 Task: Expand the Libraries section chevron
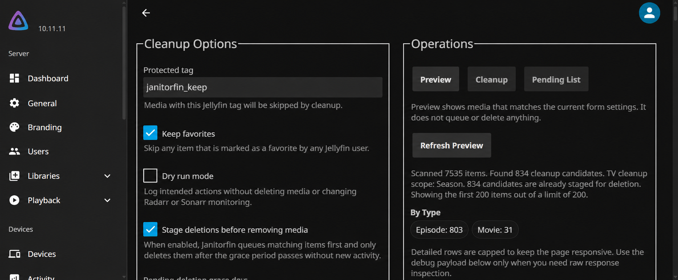pyautogui.click(x=107, y=176)
